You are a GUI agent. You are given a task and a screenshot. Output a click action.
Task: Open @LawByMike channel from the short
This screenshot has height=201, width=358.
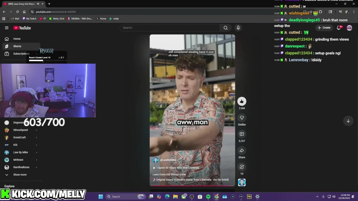coord(168,160)
